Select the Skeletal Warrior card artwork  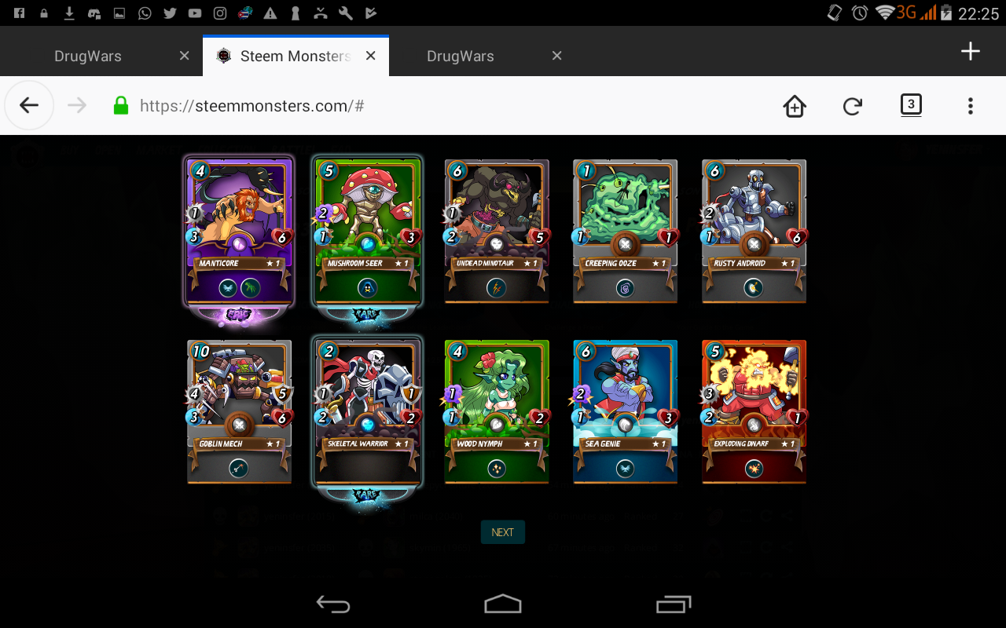[x=368, y=386]
